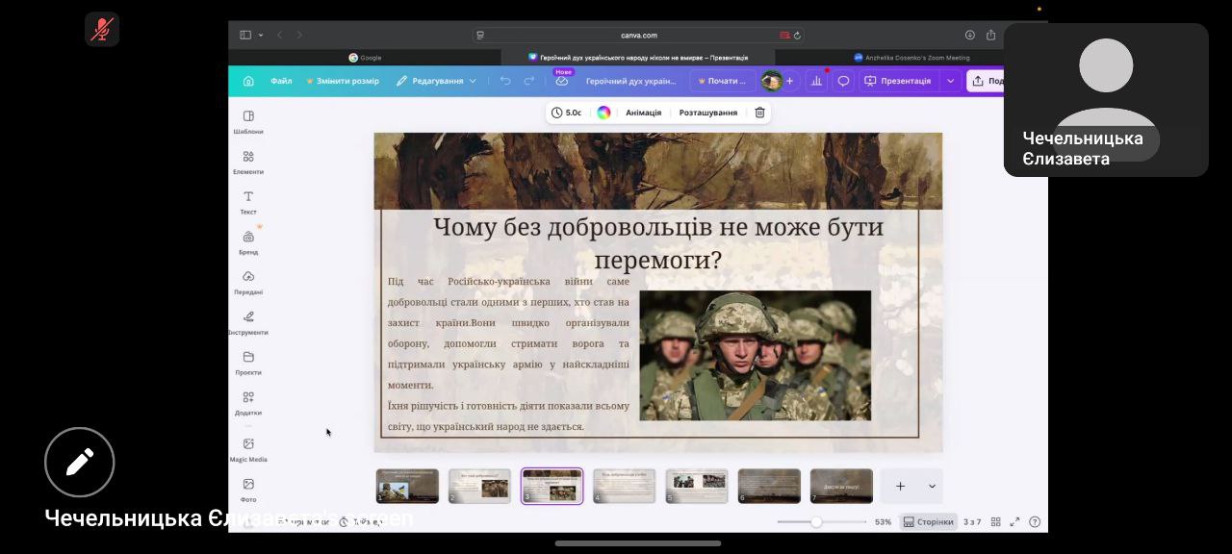Open the background color picker swatch

(x=603, y=113)
